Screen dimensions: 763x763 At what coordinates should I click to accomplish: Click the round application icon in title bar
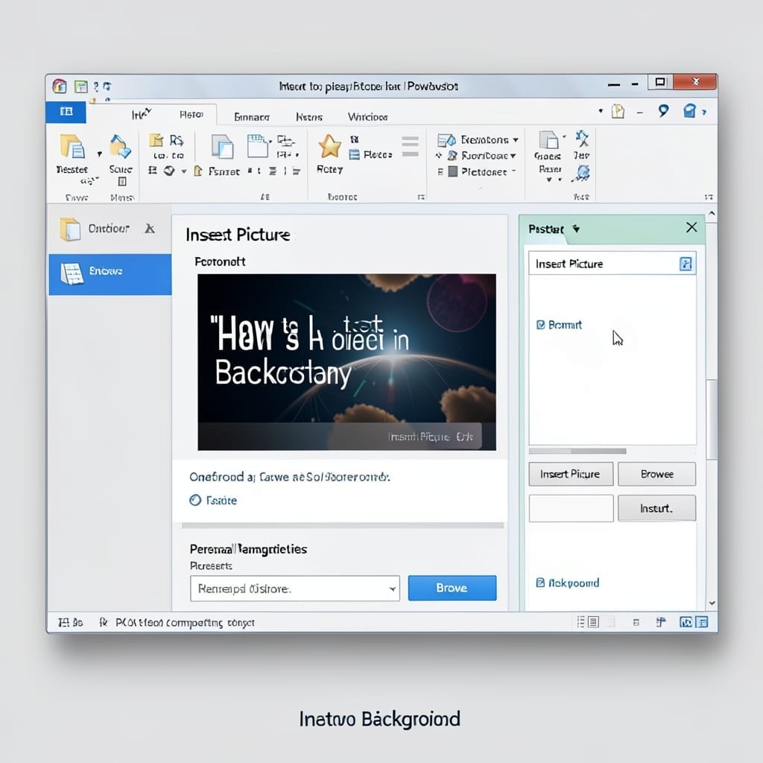click(x=60, y=86)
